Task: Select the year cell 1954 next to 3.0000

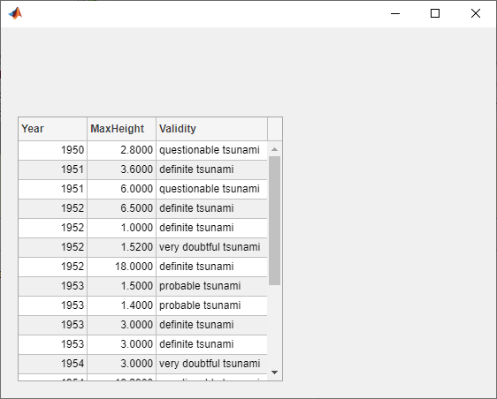Action: pyautogui.click(x=52, y=364)
